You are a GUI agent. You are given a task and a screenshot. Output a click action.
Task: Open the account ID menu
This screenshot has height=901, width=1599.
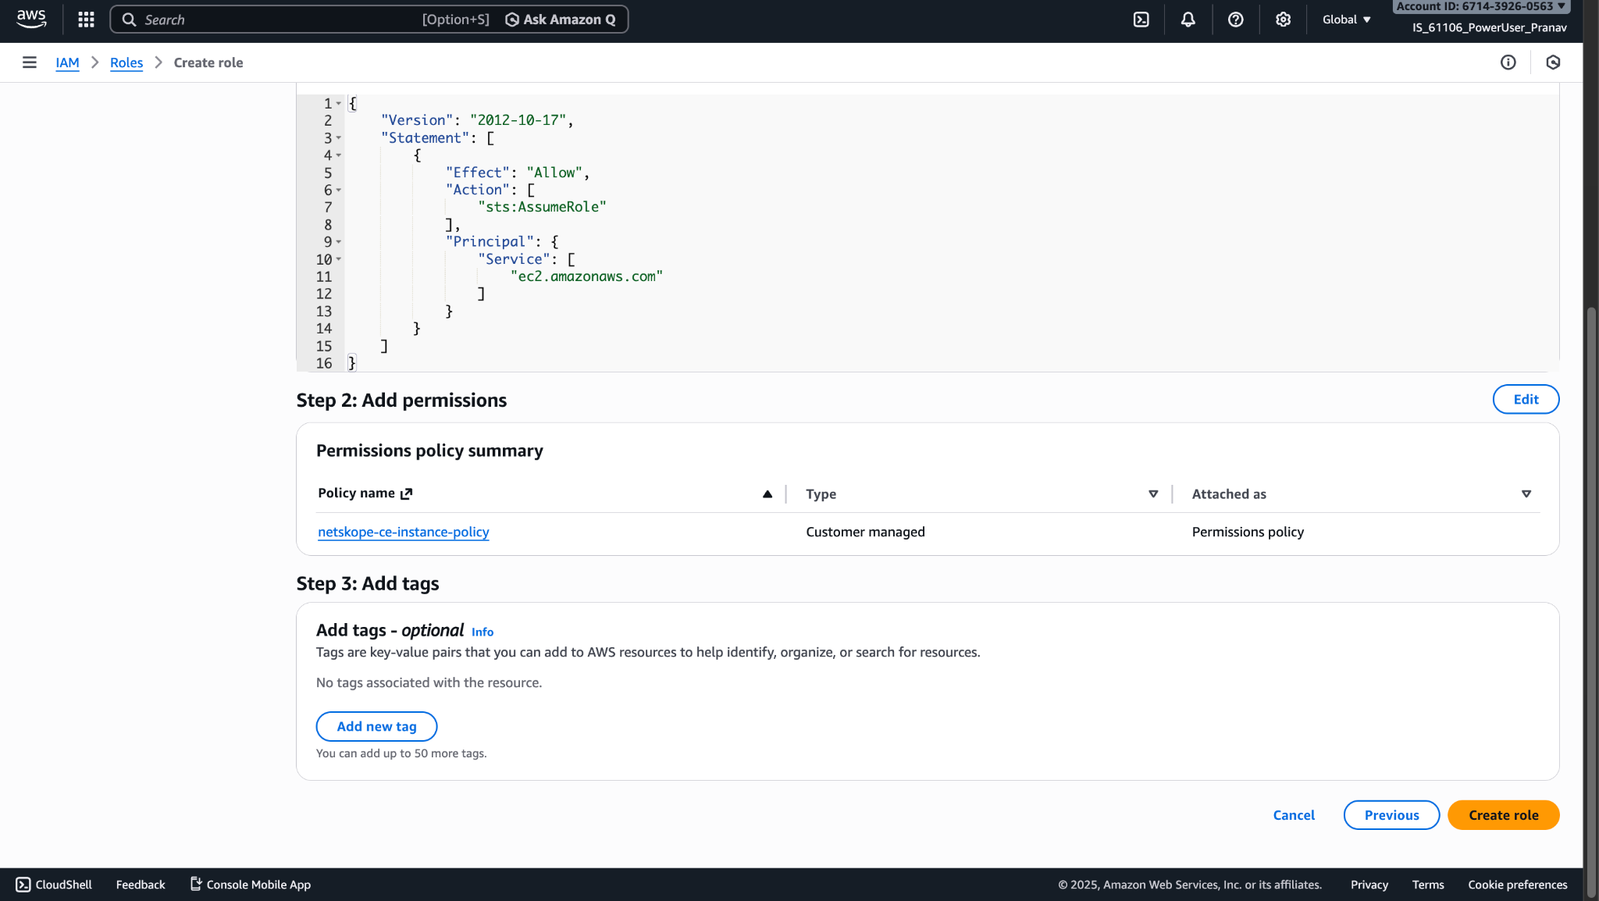(1481, 6)
